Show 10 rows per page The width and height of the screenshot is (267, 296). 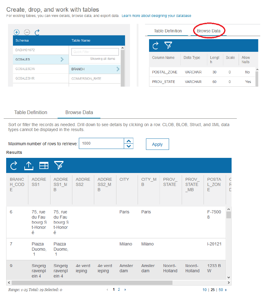click(204, 290)
